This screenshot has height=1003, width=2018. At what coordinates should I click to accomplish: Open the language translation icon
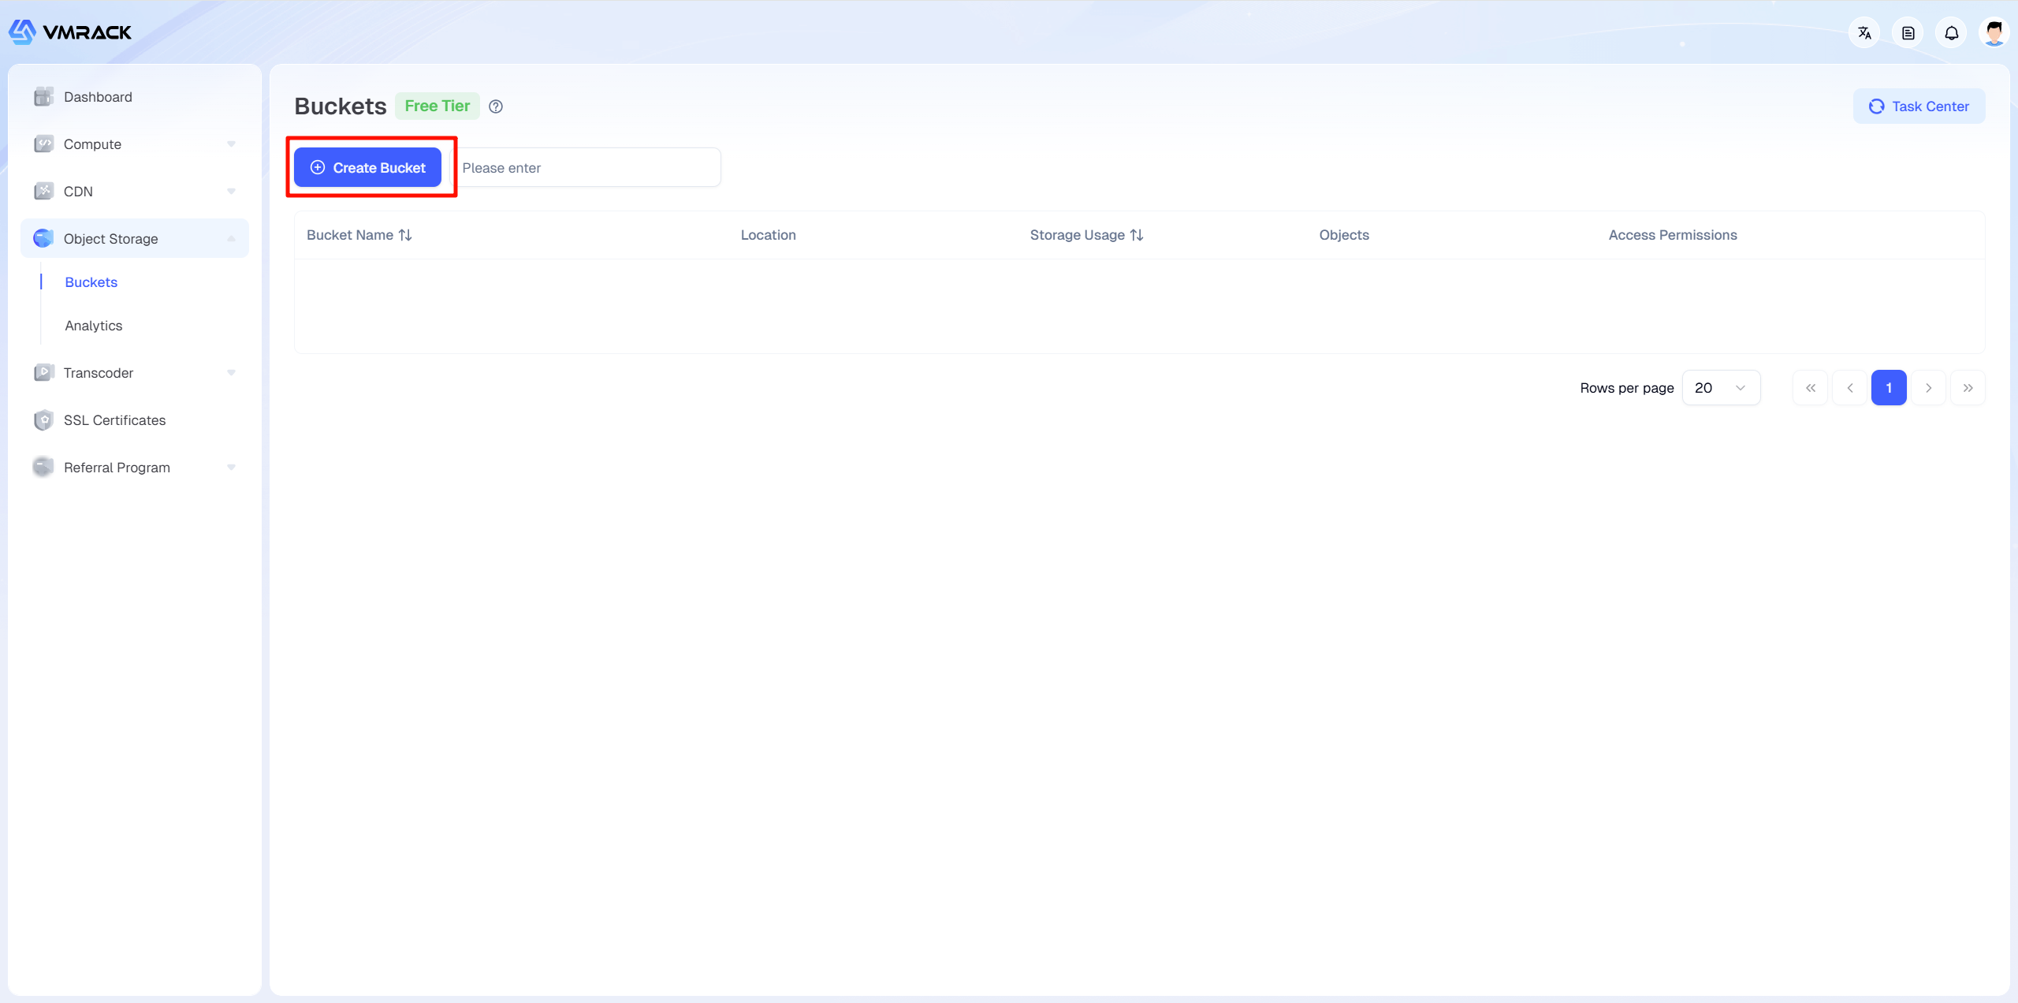tap(1864, 33)
